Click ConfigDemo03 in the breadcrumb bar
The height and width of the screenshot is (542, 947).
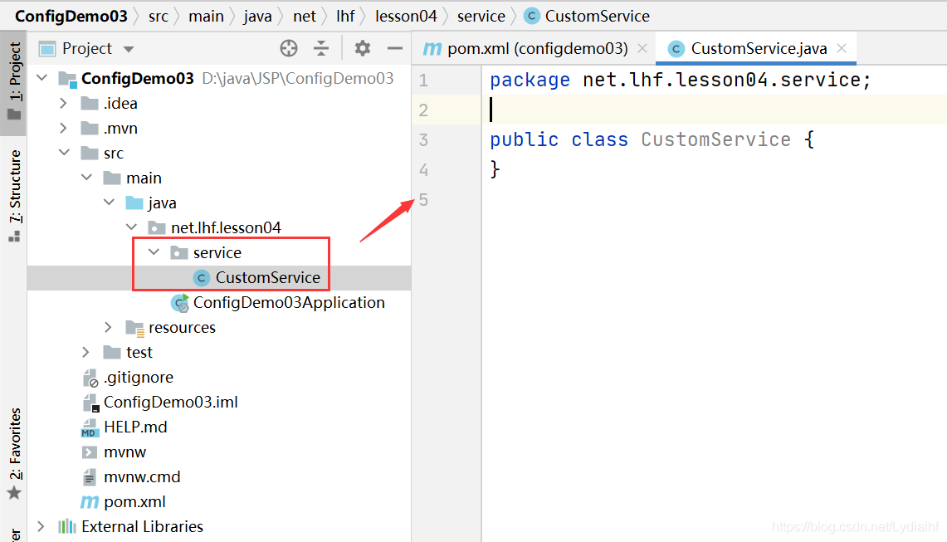pos(71,16)
